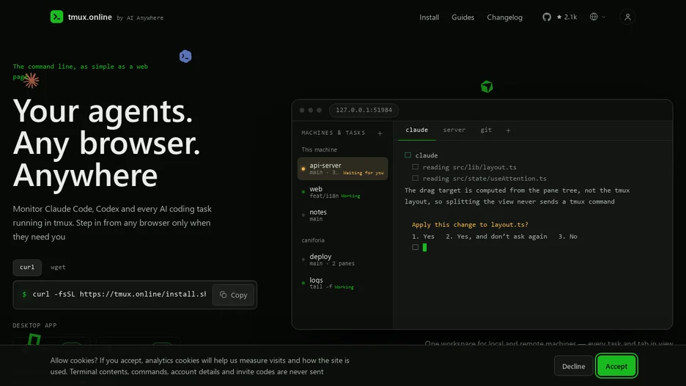Add a new machine with the plus icon

380,133
